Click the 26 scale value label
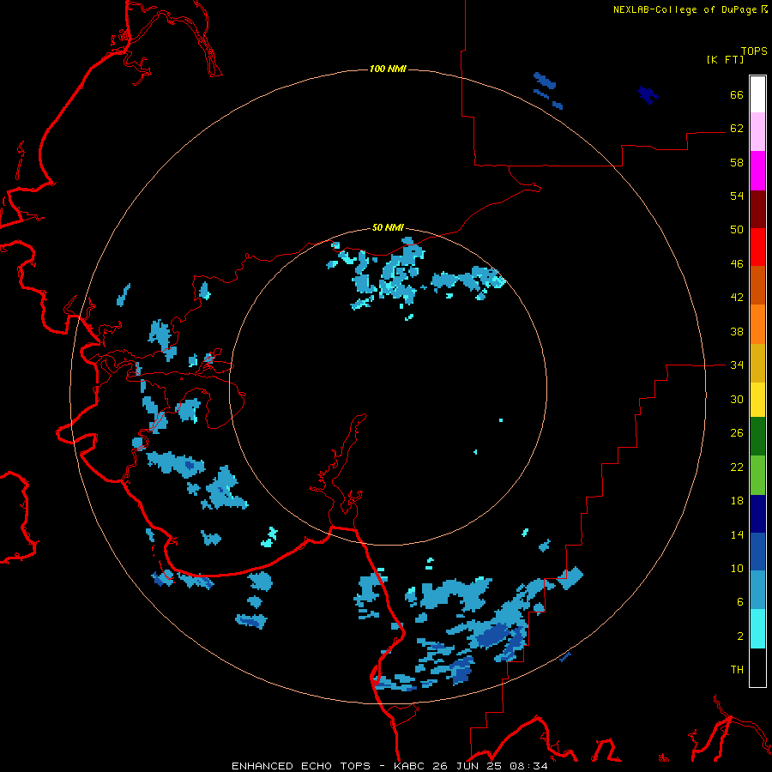This screenshot has height=772, width=772. click(x=737, y=433)
